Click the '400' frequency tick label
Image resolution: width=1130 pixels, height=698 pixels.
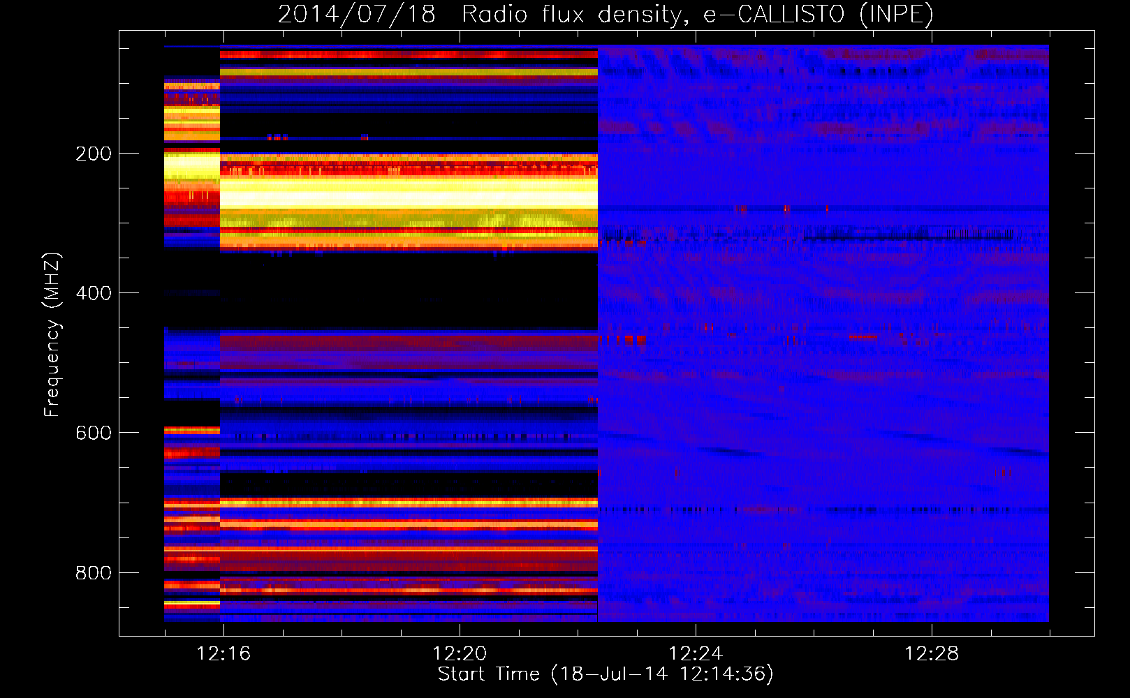[94, 293]
